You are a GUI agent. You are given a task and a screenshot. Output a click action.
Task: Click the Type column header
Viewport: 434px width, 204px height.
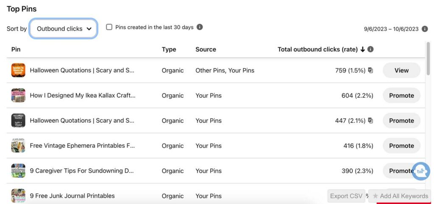(169, 50)
